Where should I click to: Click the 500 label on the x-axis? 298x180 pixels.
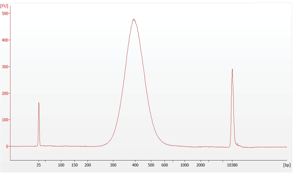point(151,165)
